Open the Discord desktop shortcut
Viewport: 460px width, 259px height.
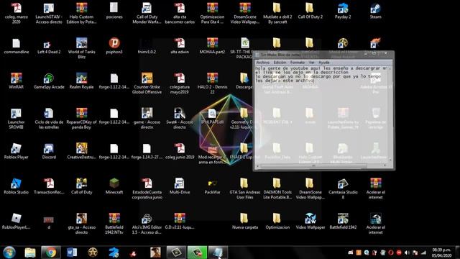[49, 151]
